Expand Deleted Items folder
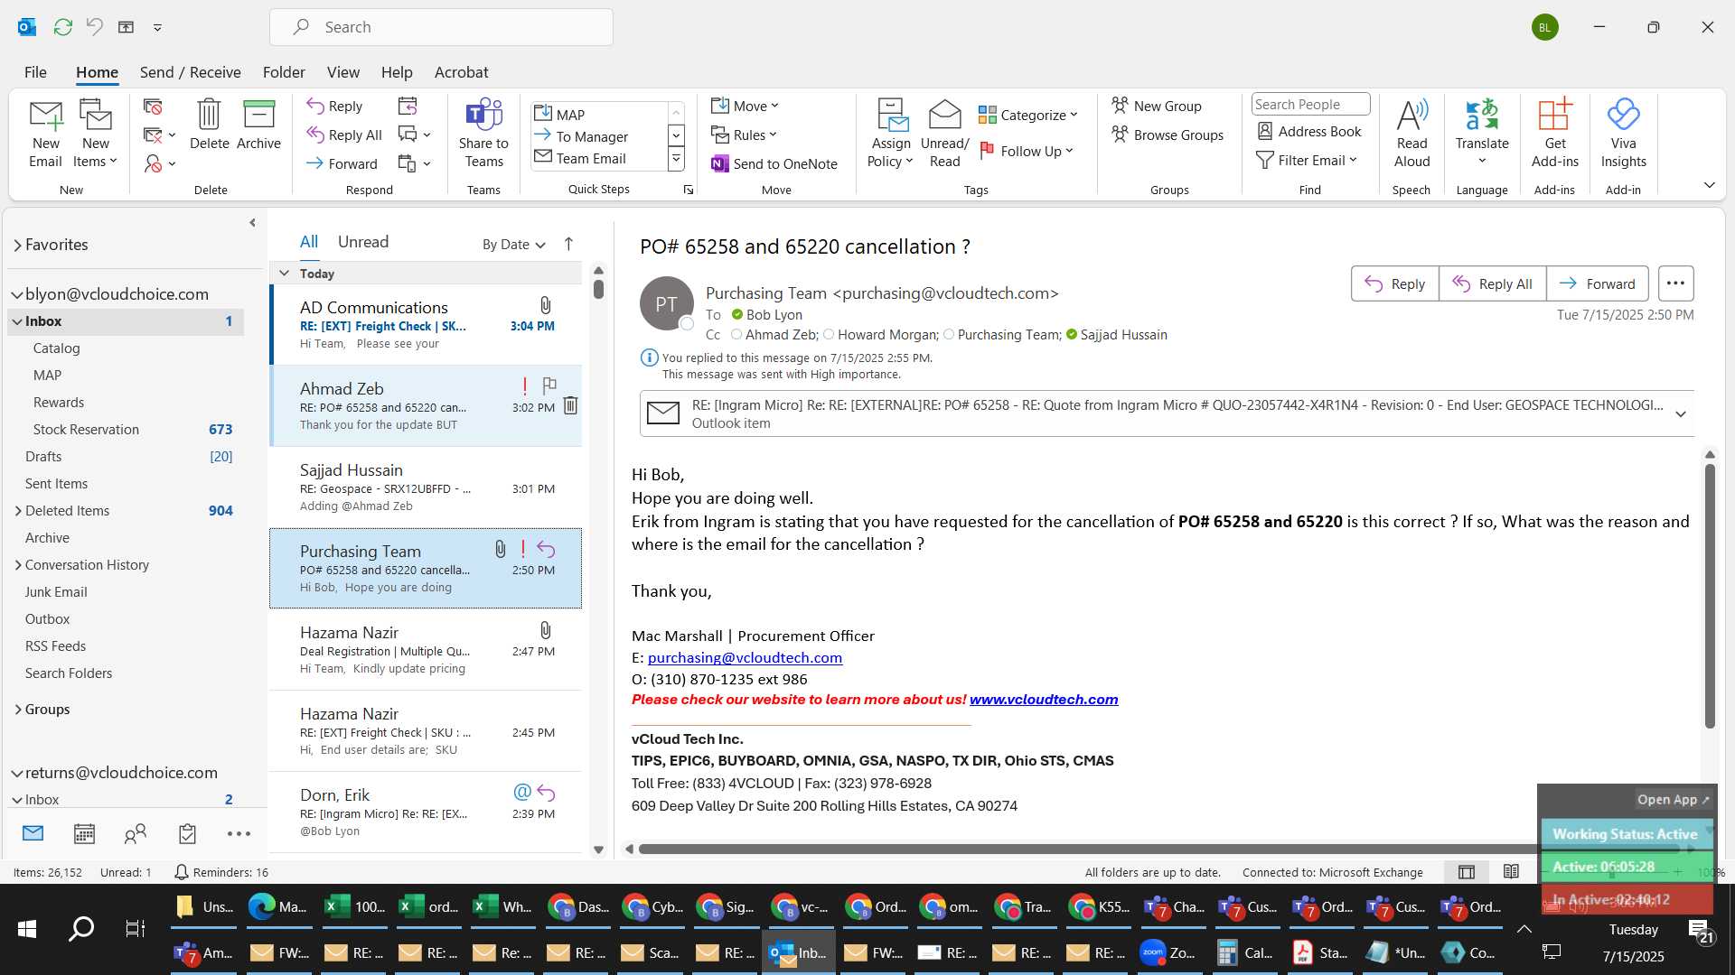This screenshot has width=1735, height=975. (x=18, y=510)
